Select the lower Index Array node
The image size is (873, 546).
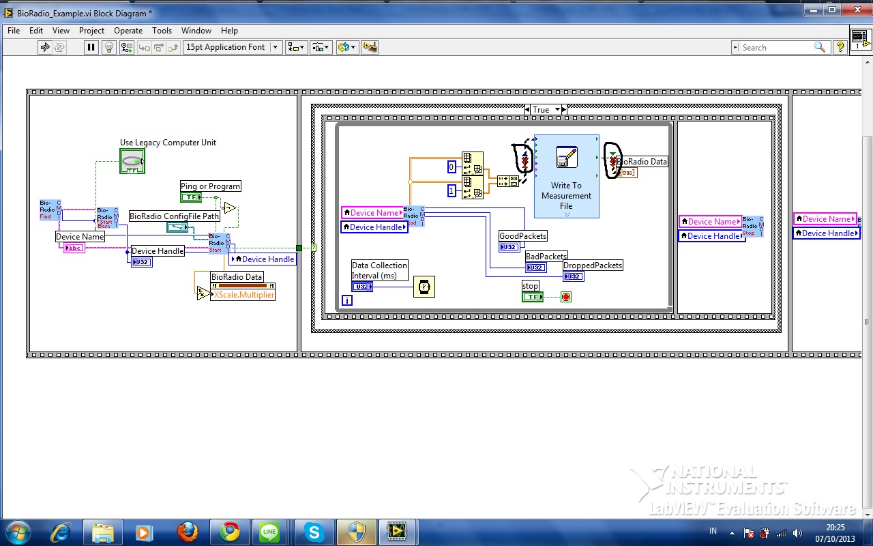tap(472, 187)
